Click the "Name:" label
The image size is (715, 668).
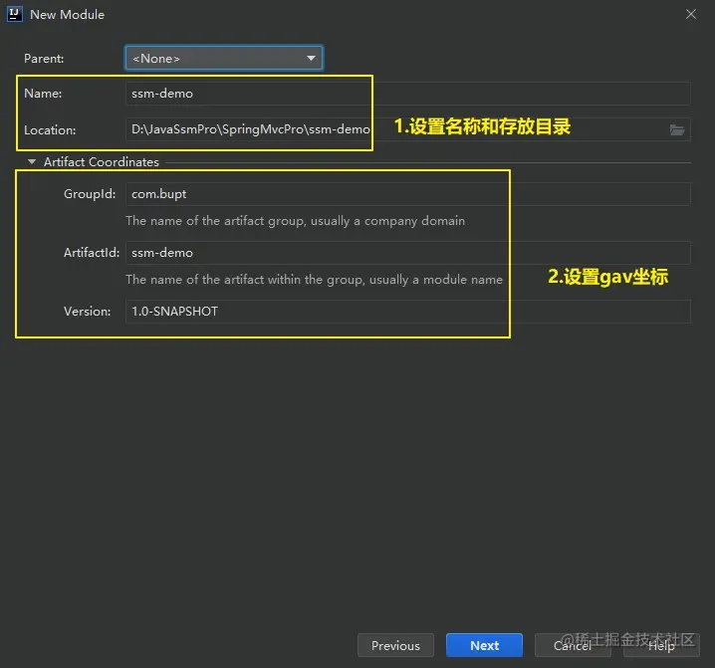43,94
